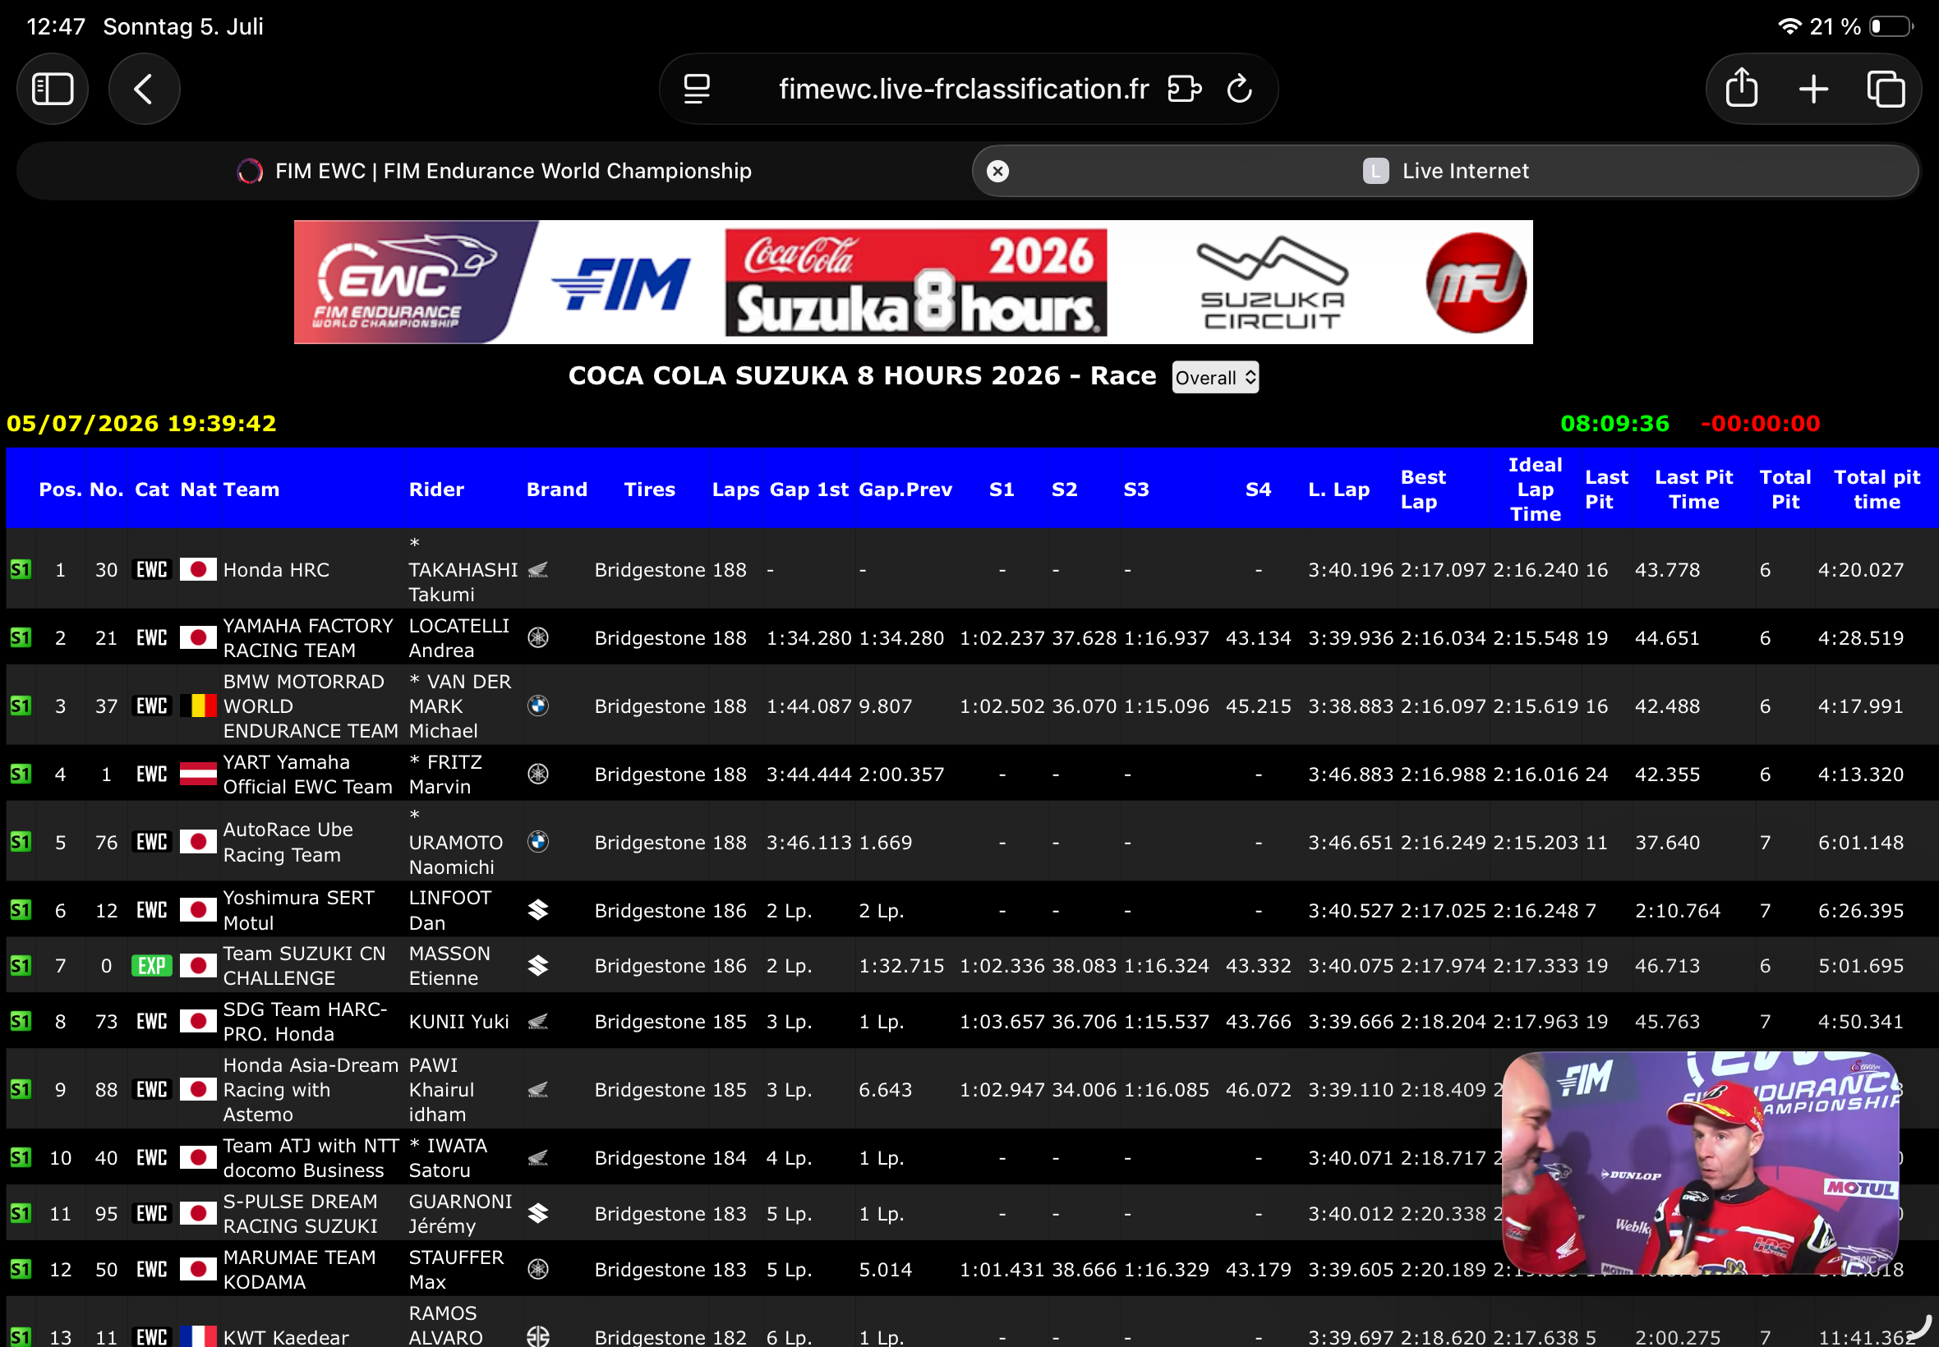Screen dimensions: 1939x1347
Task: Tap the Yamaha logo for MARUMAE TEAM KODAMA
Action: coord(537,1269)
